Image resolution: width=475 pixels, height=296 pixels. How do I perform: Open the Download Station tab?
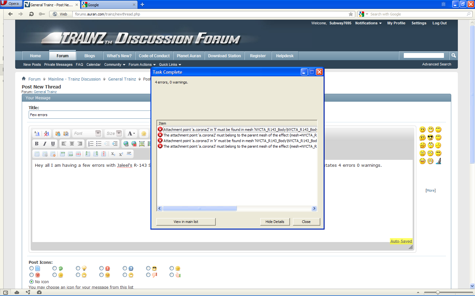click(224, 56)
